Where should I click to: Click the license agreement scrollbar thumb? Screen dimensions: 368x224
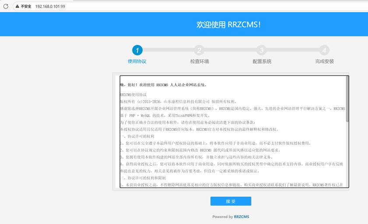(347, 99)
